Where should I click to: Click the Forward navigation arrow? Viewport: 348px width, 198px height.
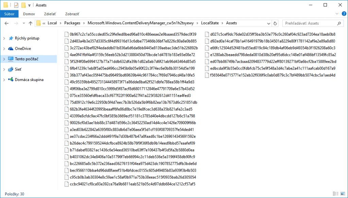16,23
